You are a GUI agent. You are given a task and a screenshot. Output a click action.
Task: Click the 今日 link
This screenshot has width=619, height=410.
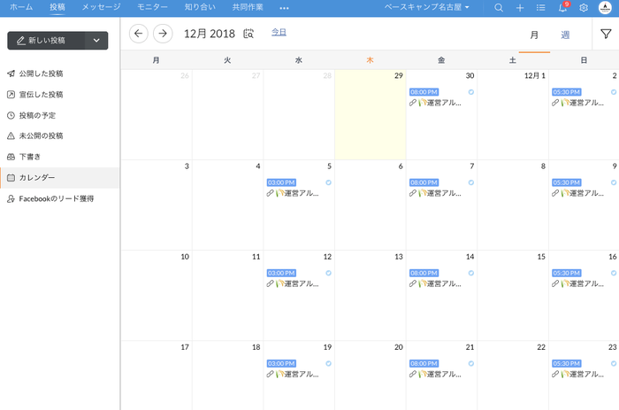tap(279, 32)
